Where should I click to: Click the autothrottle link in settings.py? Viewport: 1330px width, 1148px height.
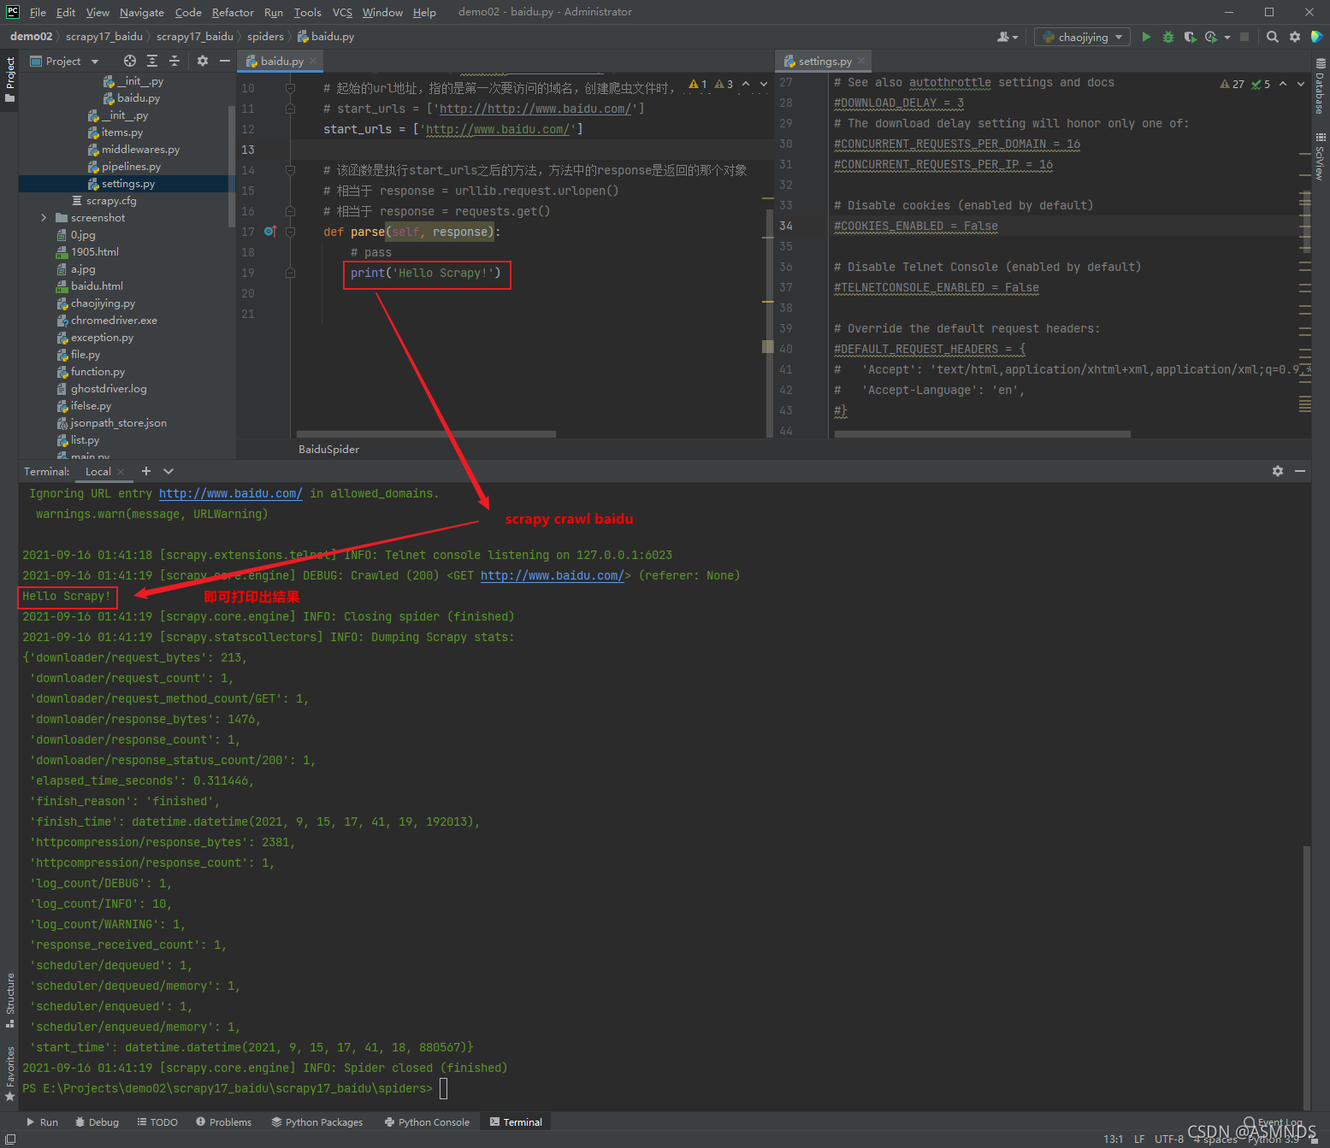[949, 82]
